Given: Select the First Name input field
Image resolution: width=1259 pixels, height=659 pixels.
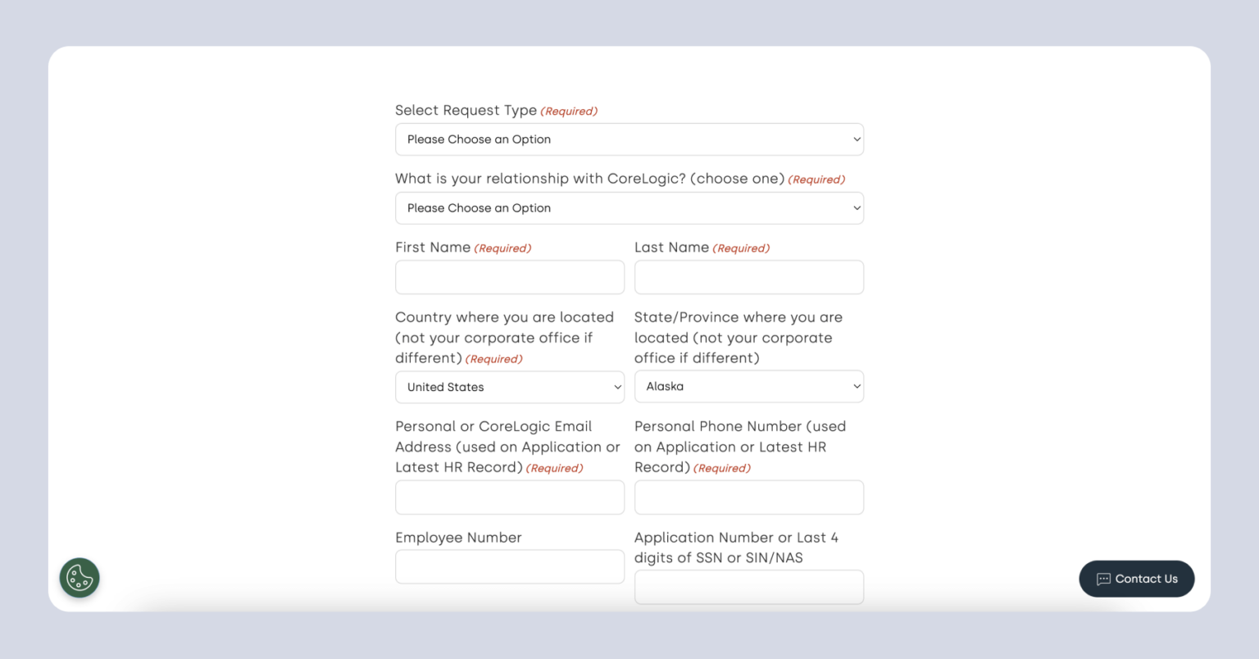Looking at the screenshot, I should click(x=509, y=277).
